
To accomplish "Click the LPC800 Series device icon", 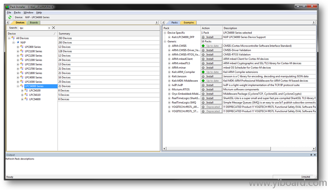I will [x=22, y=47].
